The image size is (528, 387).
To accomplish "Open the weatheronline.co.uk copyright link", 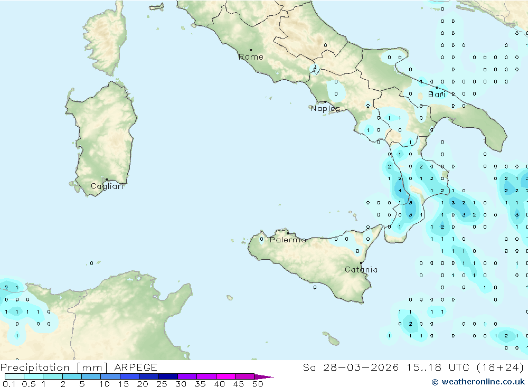I will coord(478,382).
